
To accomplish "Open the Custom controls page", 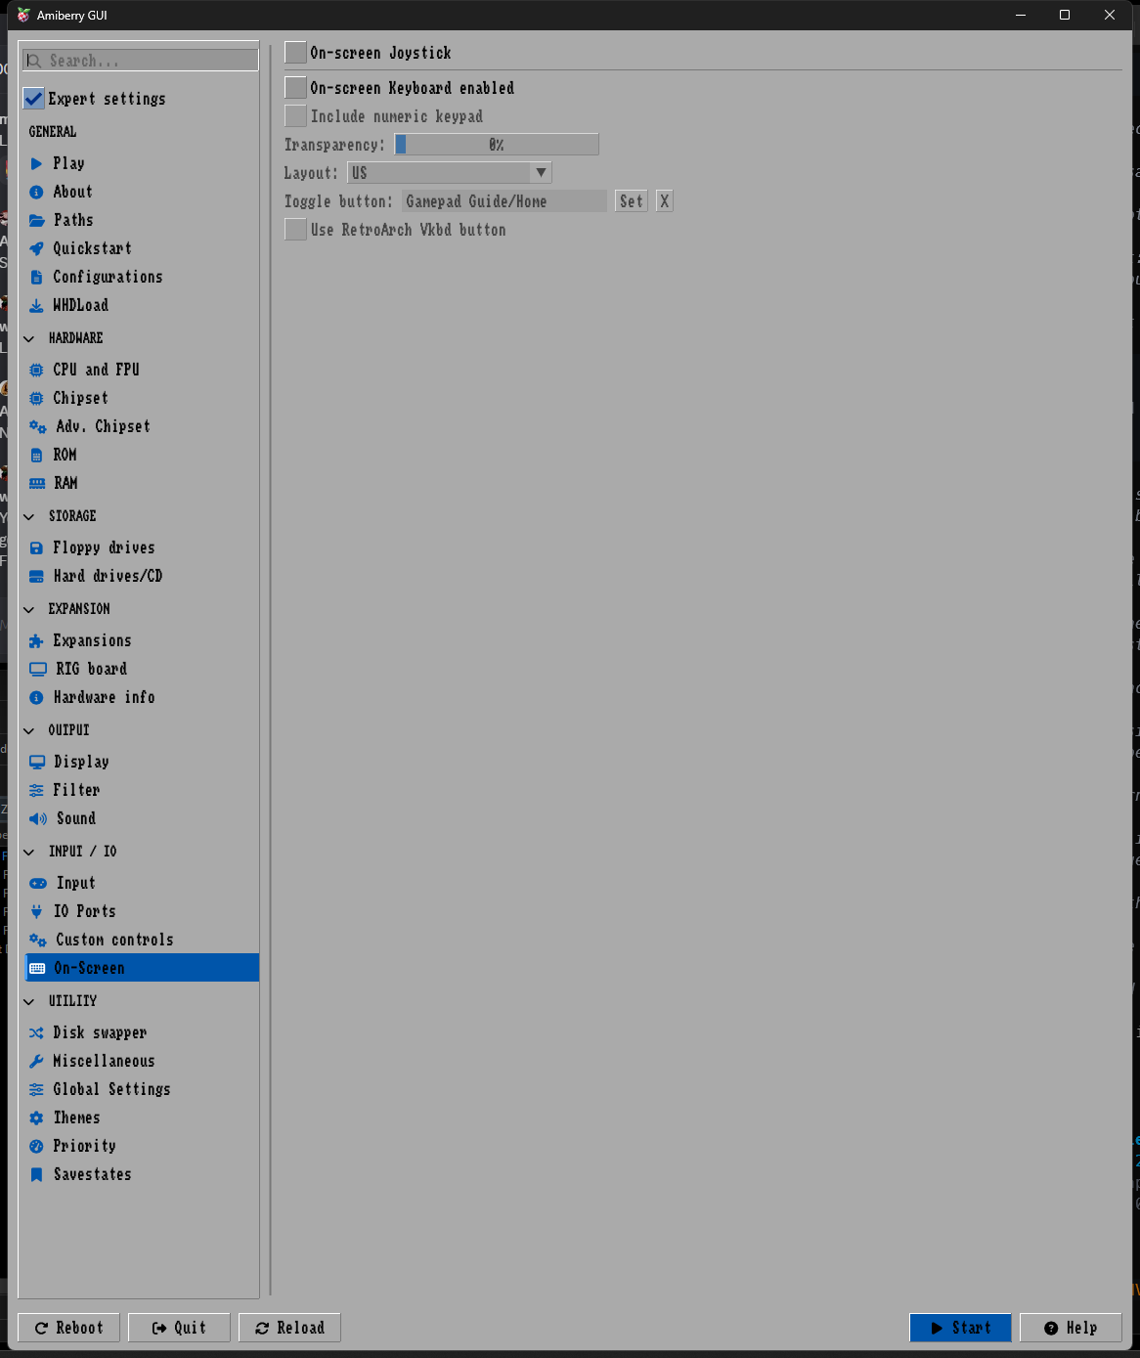I will (x=142, y=940).
